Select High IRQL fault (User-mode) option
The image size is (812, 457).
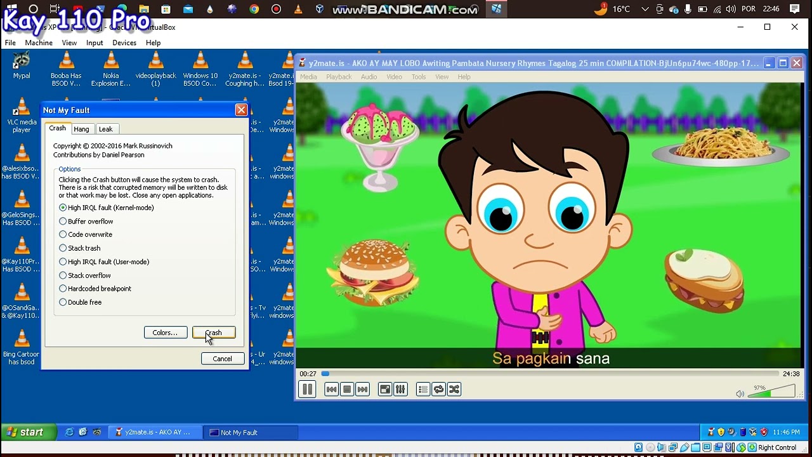click(x=104, y=262)
